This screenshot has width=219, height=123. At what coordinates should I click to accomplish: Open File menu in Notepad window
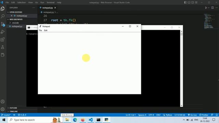coord(40,30)
